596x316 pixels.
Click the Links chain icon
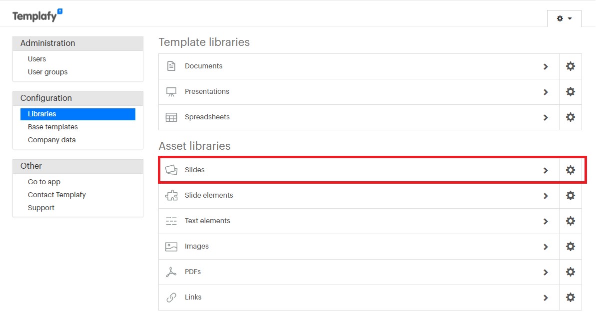171,297
